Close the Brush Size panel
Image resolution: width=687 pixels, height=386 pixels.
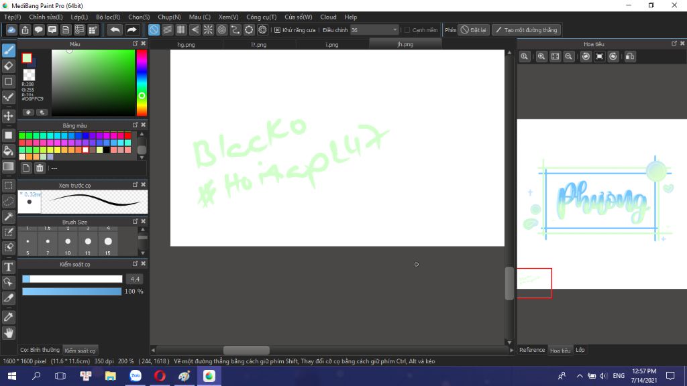click(144, 221)
